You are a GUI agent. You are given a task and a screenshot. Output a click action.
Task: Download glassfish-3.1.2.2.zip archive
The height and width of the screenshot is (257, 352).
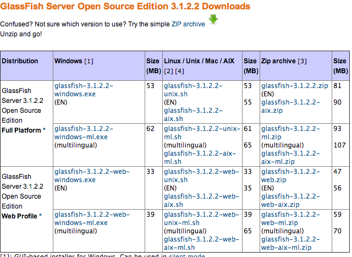point(295,86)
